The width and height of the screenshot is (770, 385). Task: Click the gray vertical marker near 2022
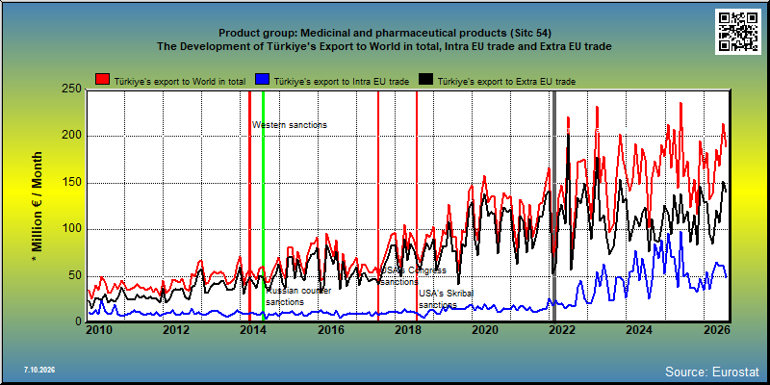(554, 206)
